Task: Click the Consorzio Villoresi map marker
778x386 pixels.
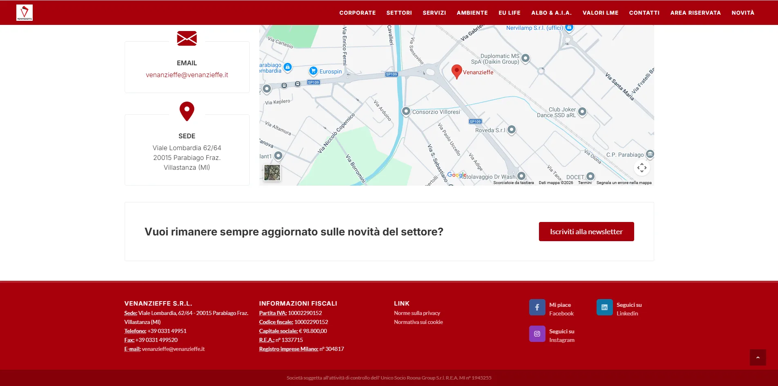Action: [x=406, y=111]
